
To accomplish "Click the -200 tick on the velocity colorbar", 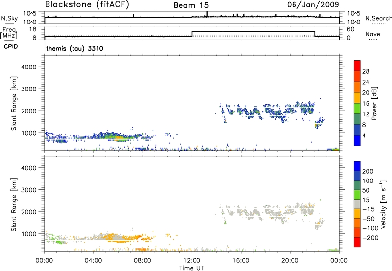I will point(370,238).
